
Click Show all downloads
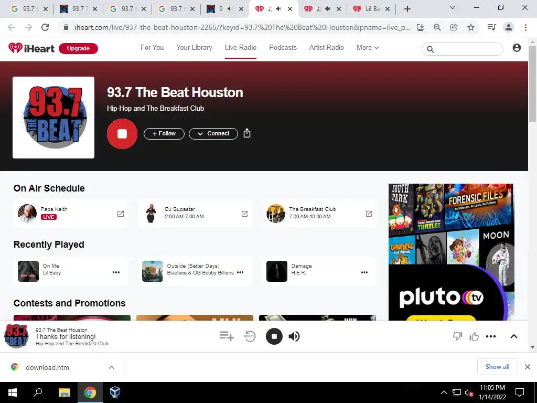pyautogui.click(x=497, y=367)
